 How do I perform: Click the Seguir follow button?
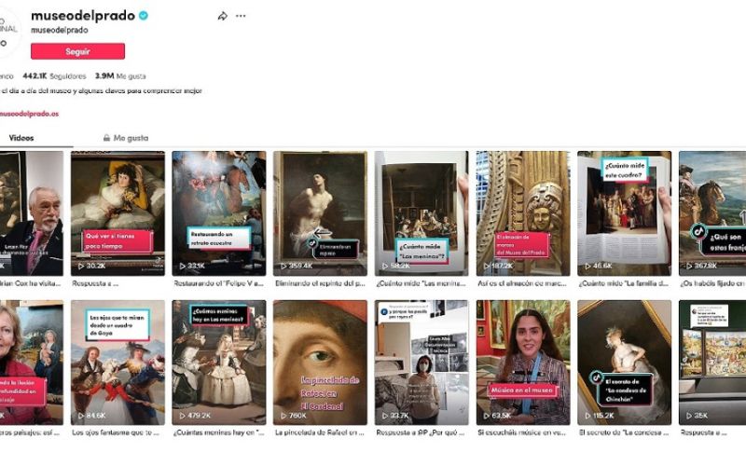[78, 51]
